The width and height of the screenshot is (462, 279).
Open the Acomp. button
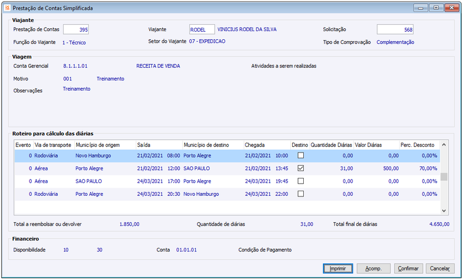point(374,269)
